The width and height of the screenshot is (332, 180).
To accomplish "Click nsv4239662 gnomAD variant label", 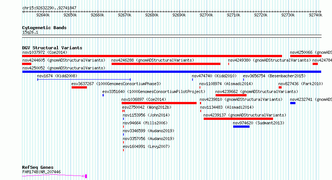I will click(257, 91).
